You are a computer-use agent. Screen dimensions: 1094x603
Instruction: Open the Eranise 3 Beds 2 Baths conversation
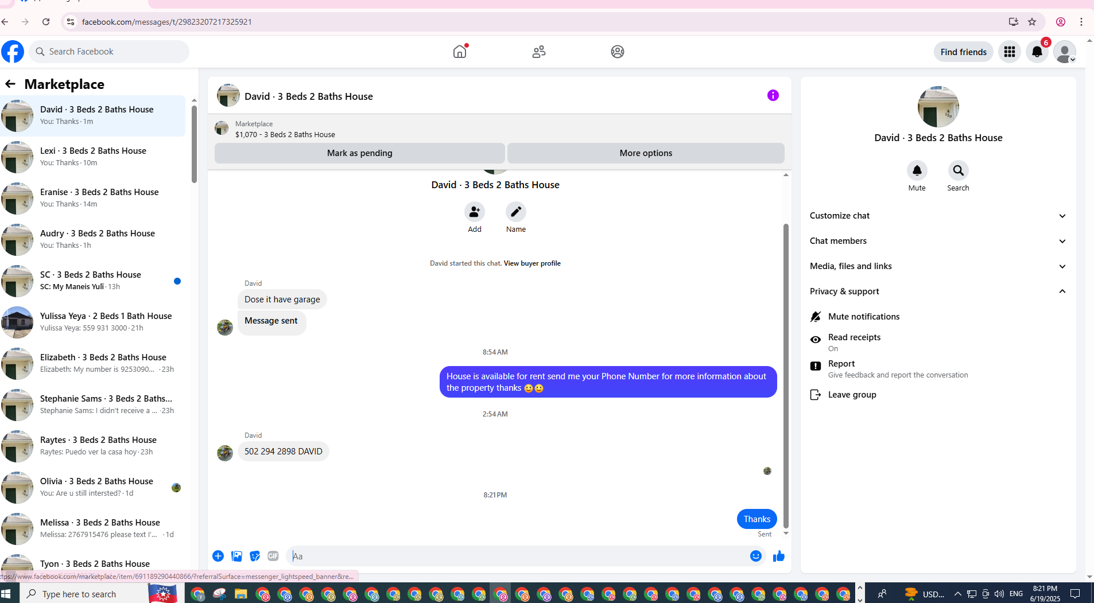tap(93, 199)
